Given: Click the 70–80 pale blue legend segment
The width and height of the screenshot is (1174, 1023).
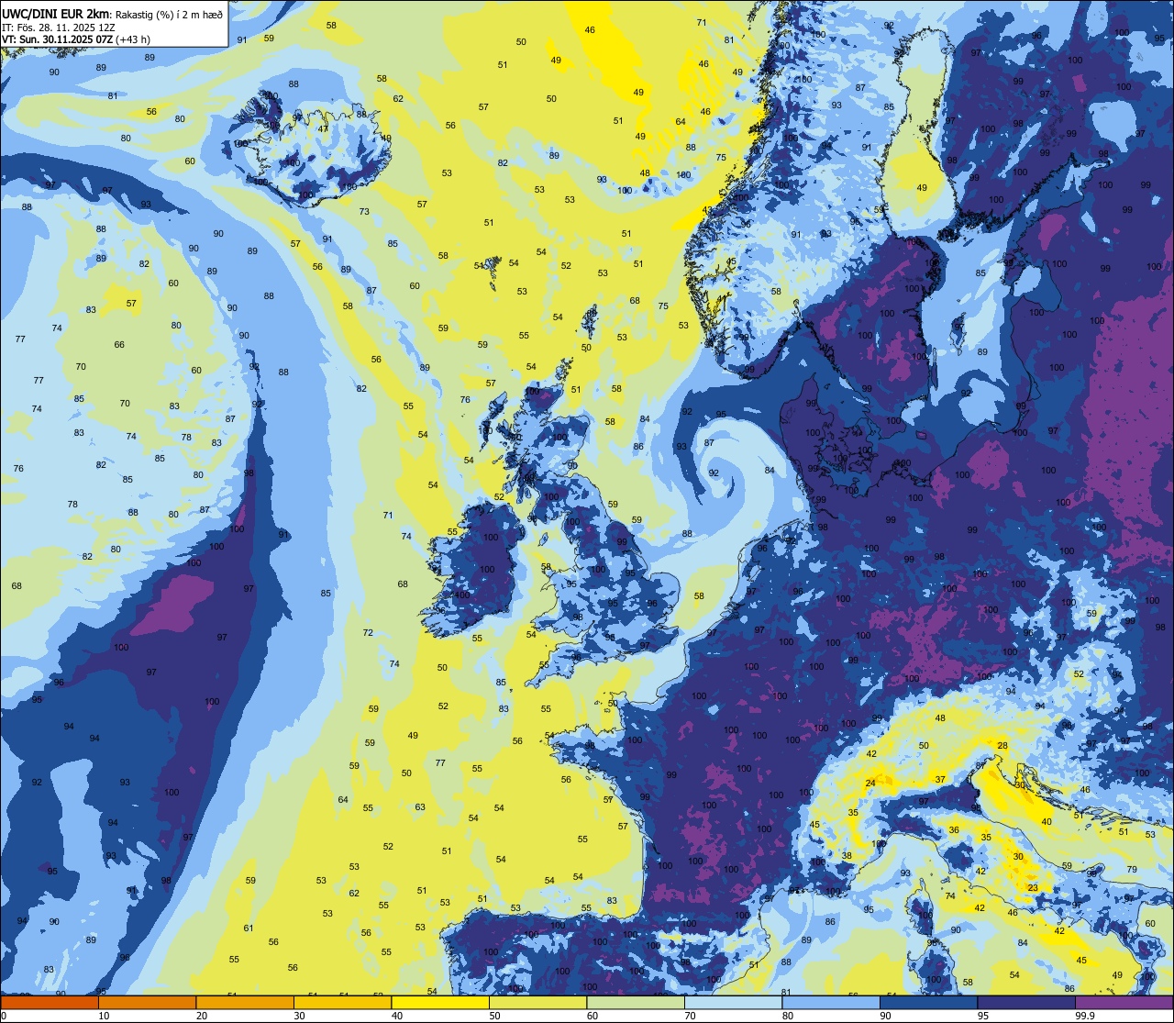Looking at the screenshot, I should (734, 1003).
